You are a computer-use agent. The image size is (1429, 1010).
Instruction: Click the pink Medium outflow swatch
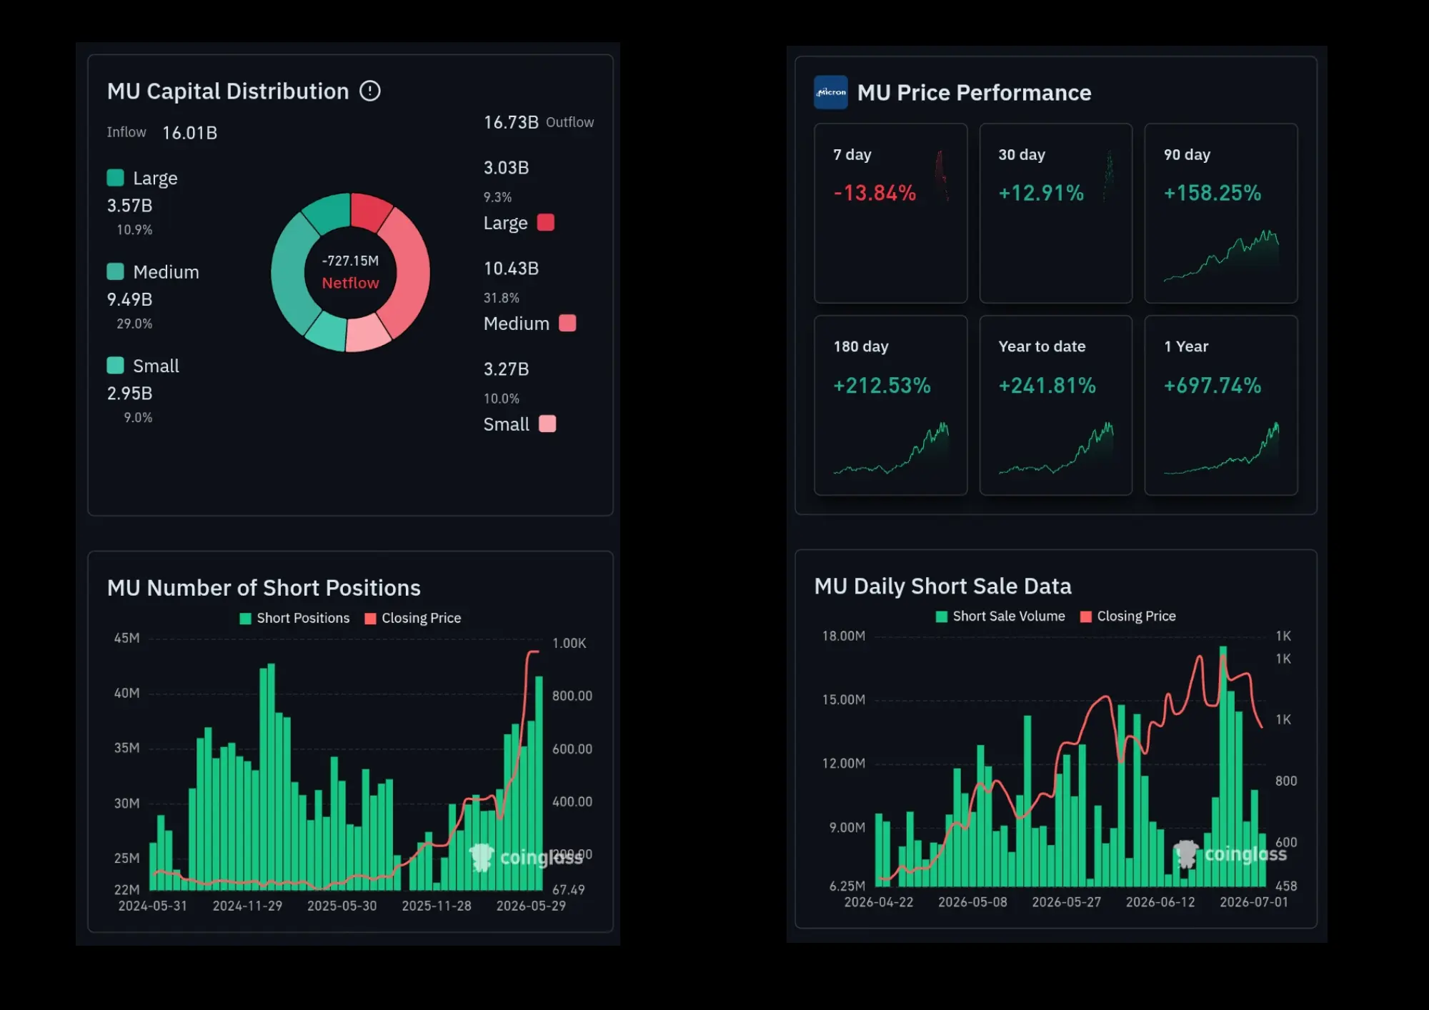pyautogui.click(x=567, y=323)
